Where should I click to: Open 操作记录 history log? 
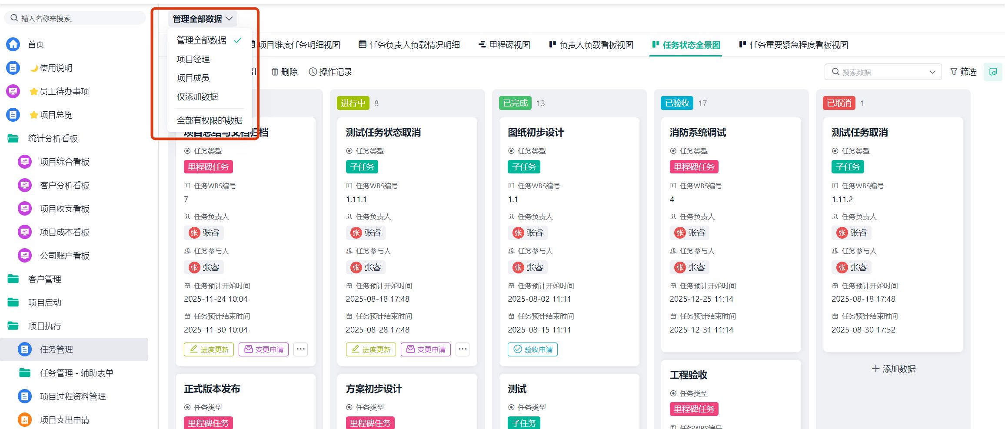(330, 72)
